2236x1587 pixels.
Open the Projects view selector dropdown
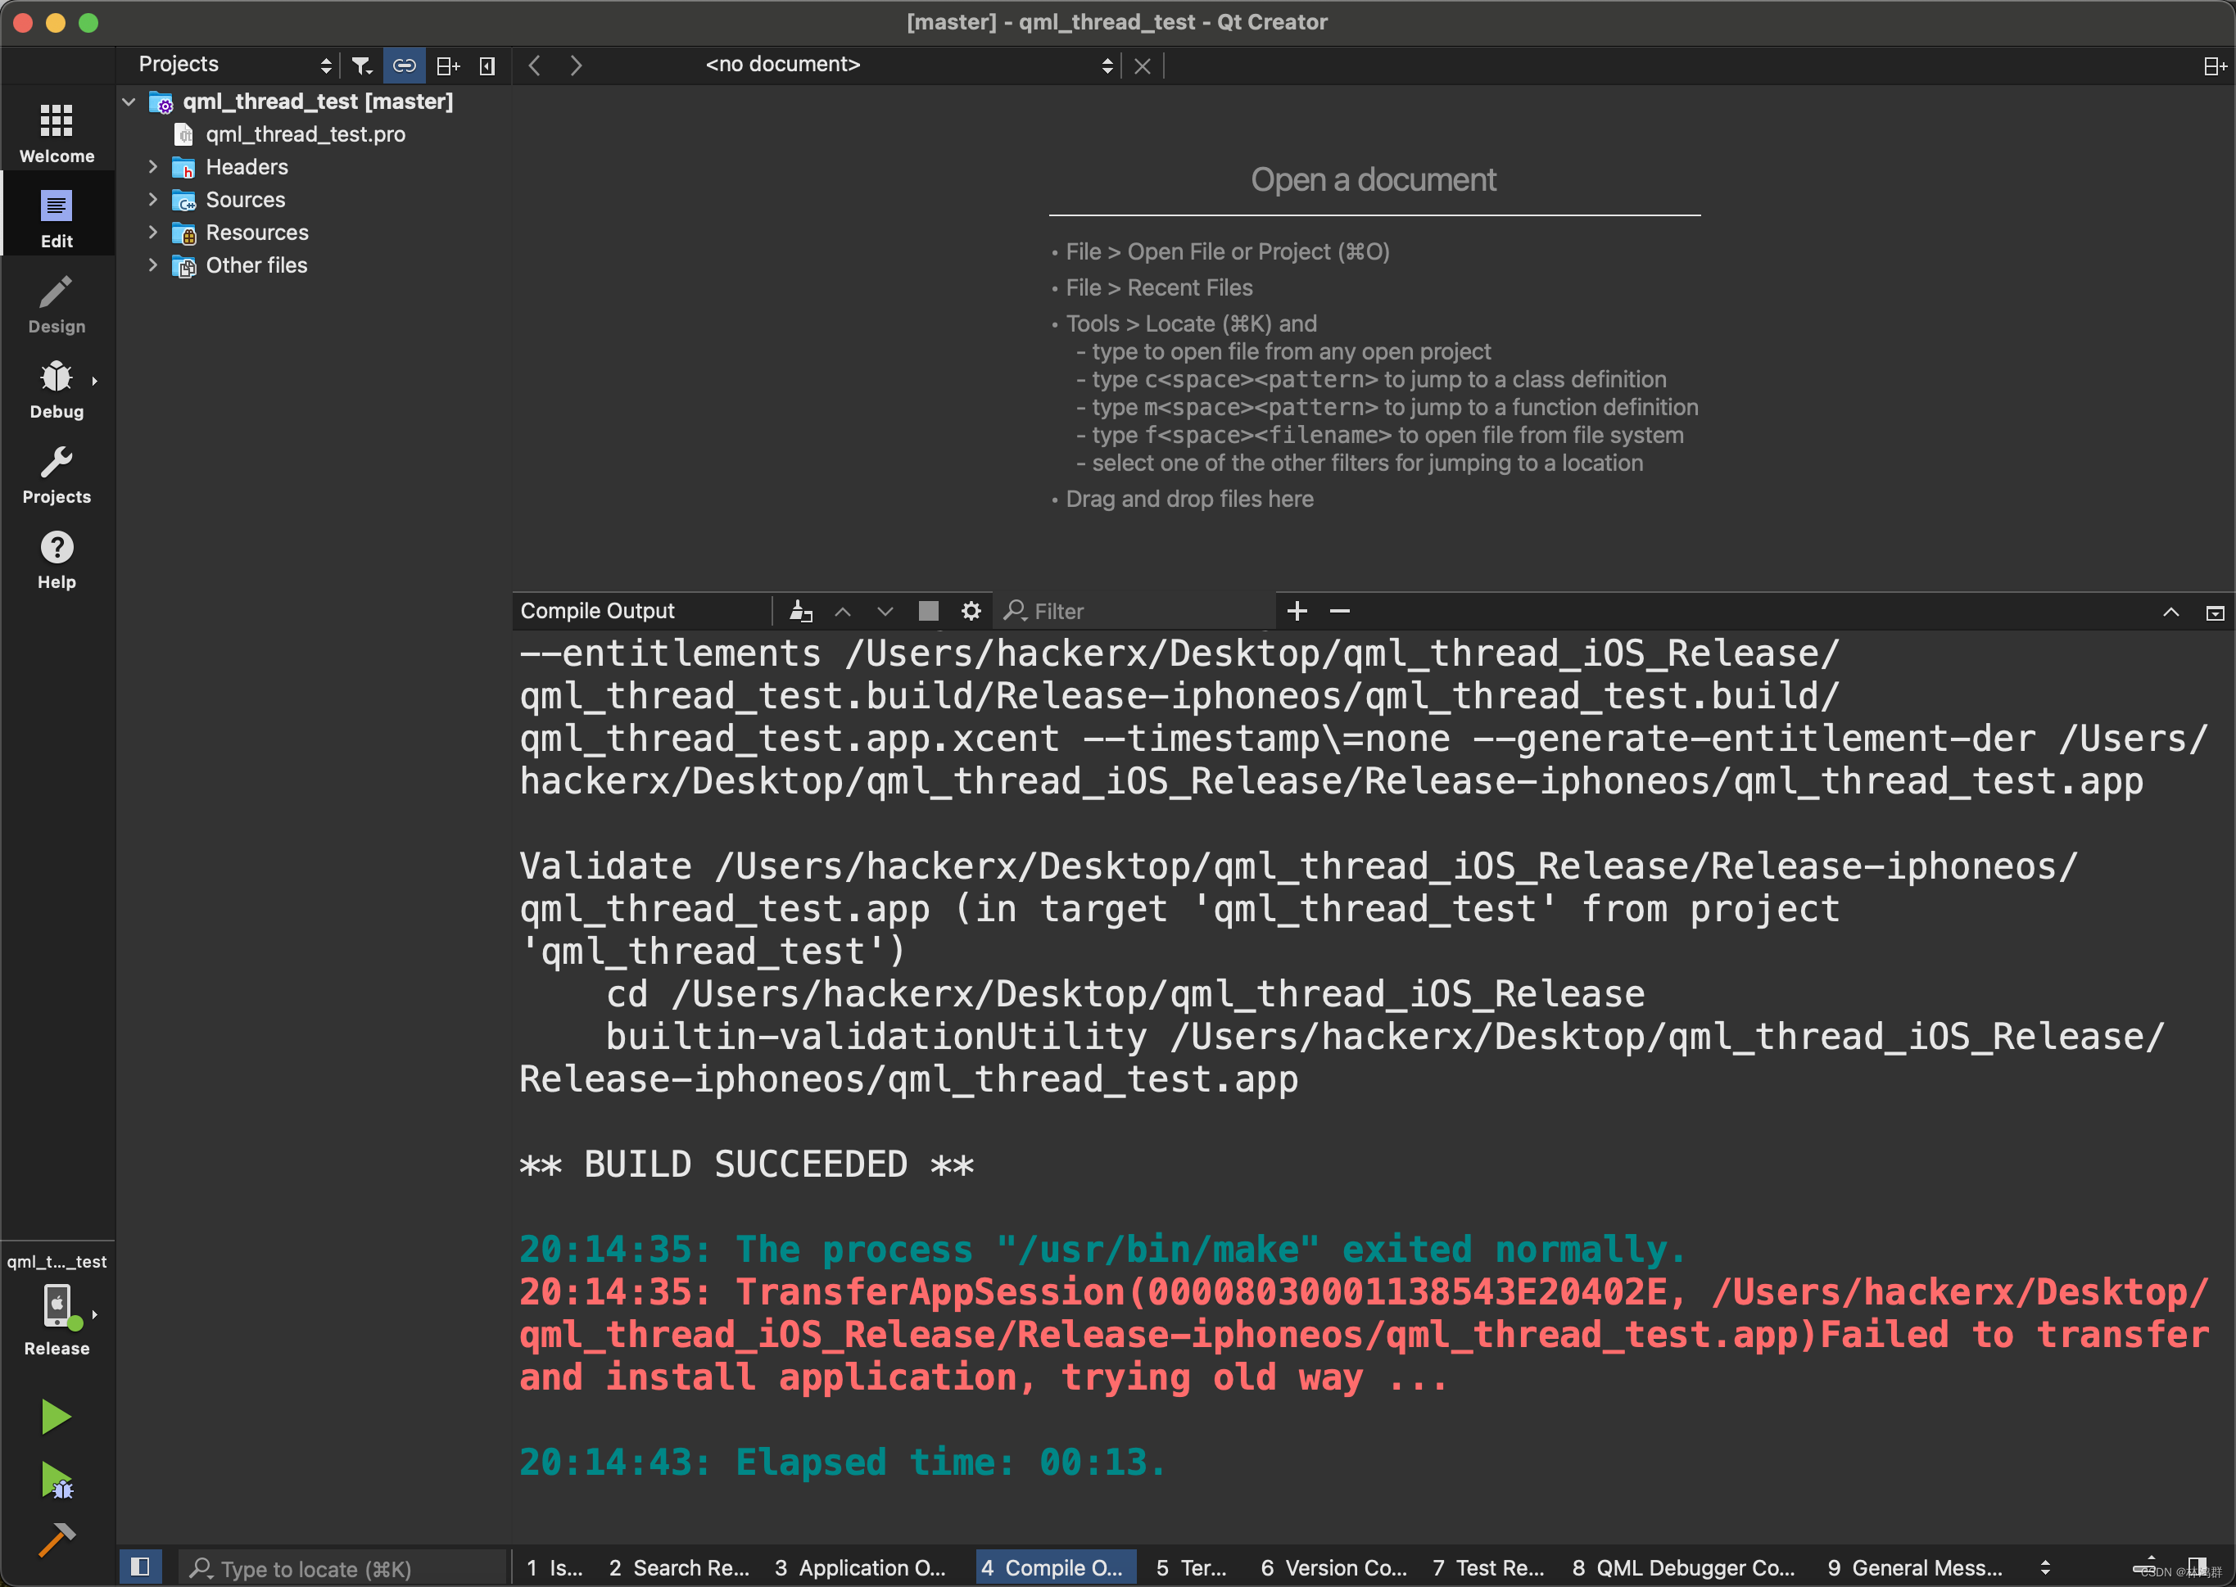pyautogui.click(x=234, y=66)
